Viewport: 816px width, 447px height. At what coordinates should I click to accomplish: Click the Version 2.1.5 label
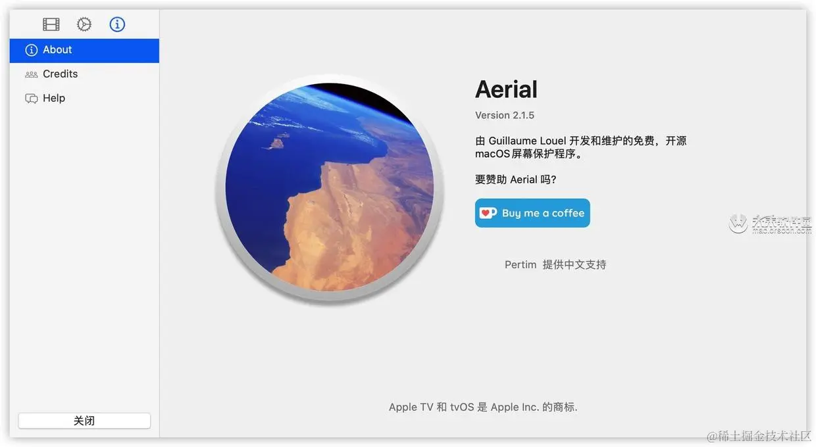(505, 115)
